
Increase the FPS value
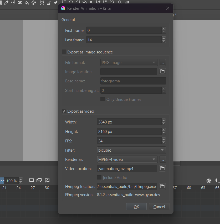164,139
